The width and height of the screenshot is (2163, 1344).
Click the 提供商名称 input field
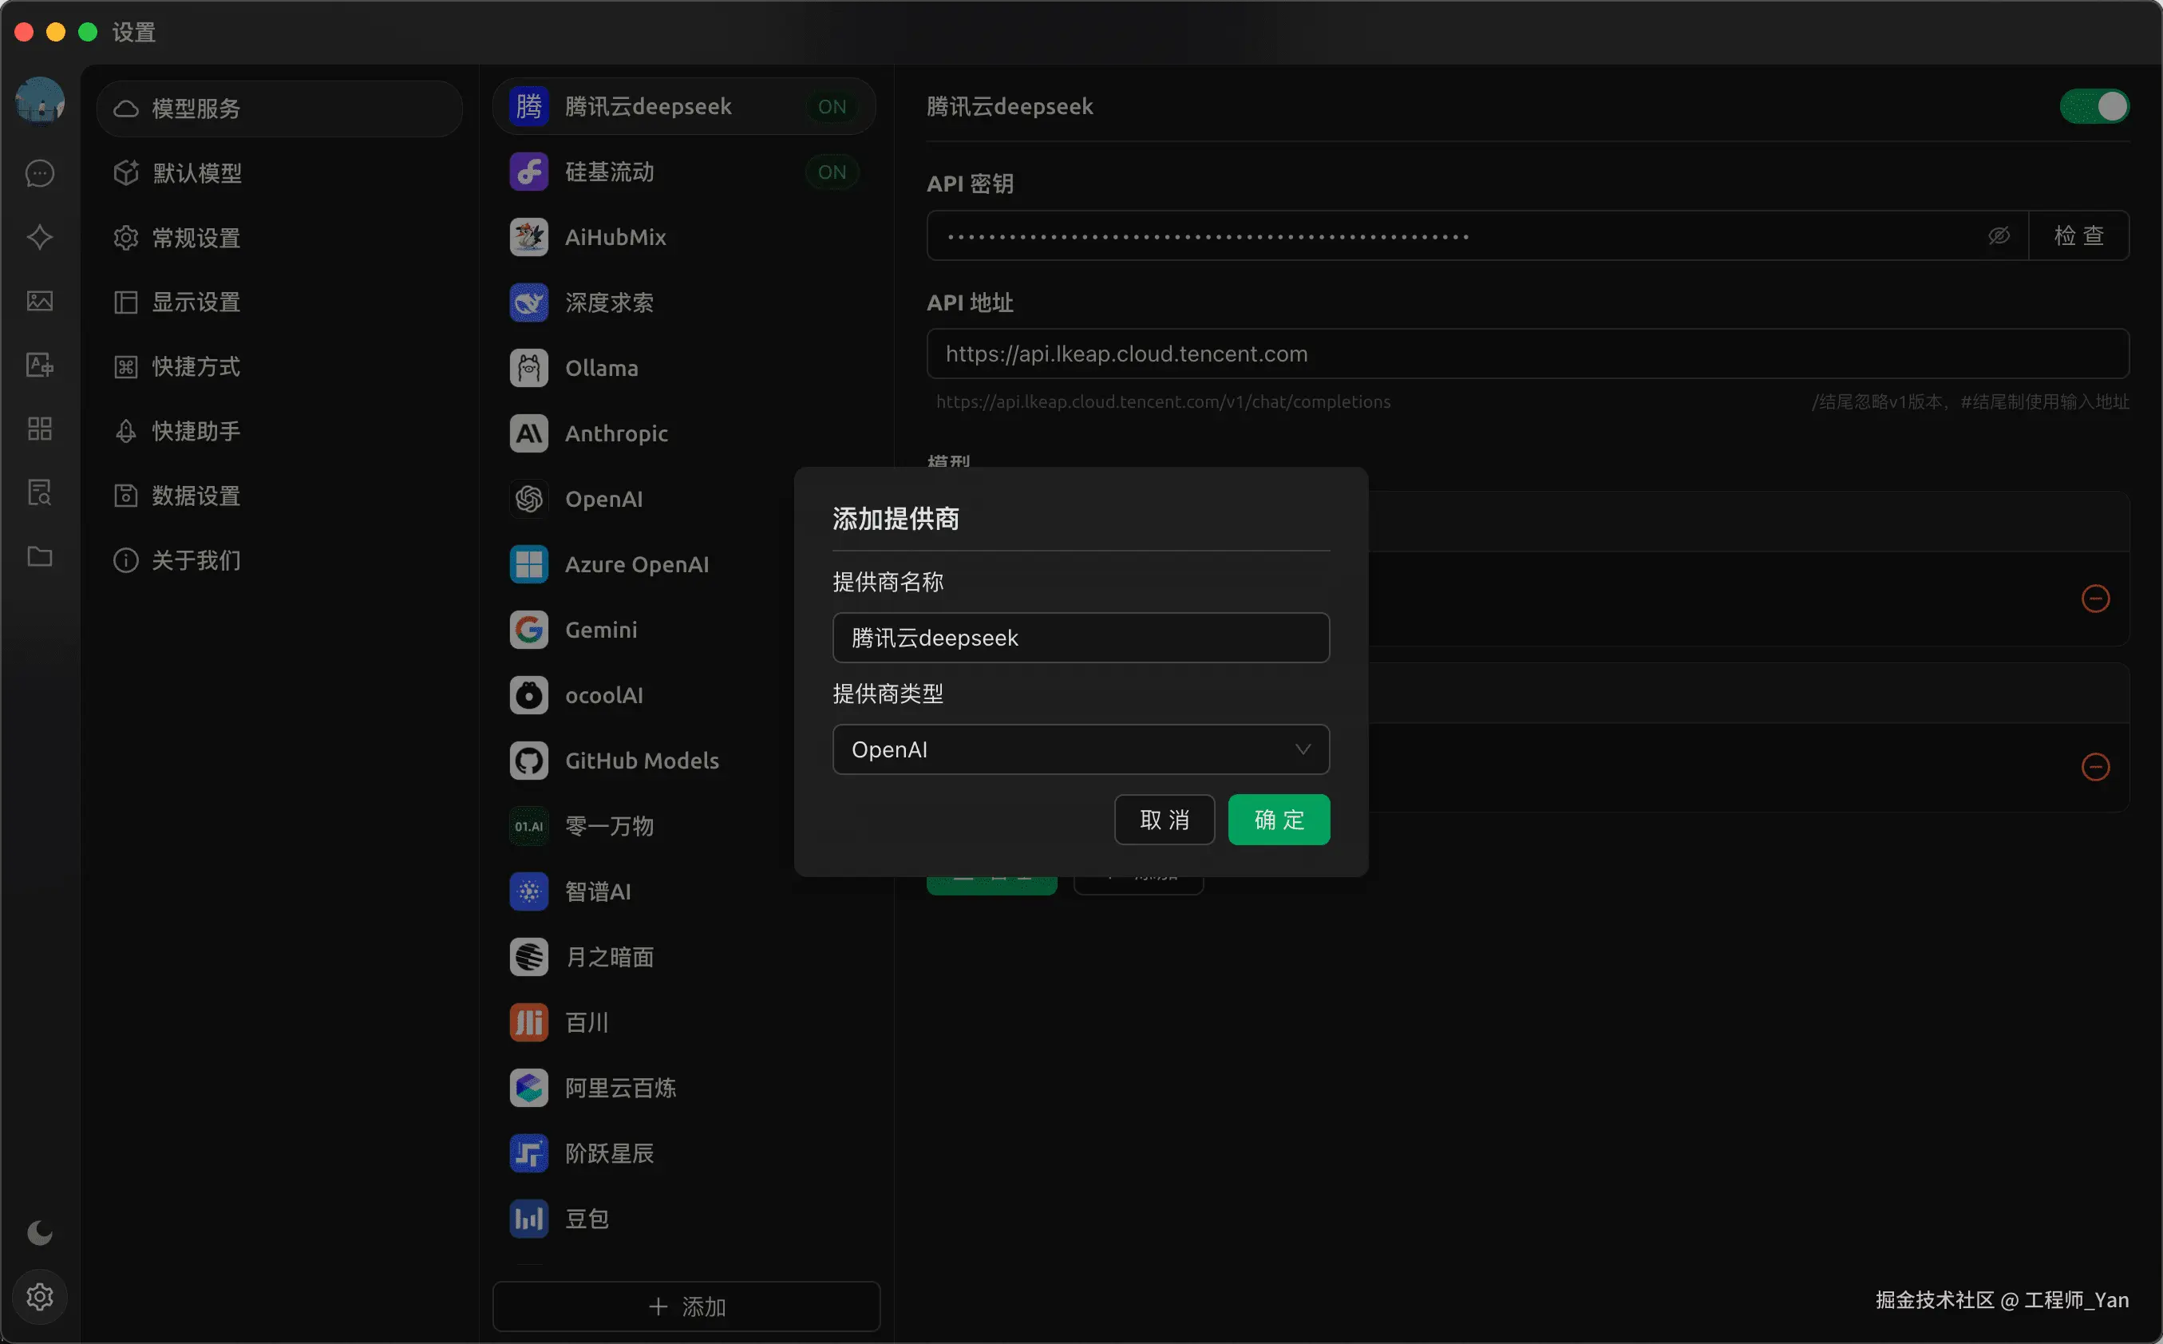coord(1080,638)
